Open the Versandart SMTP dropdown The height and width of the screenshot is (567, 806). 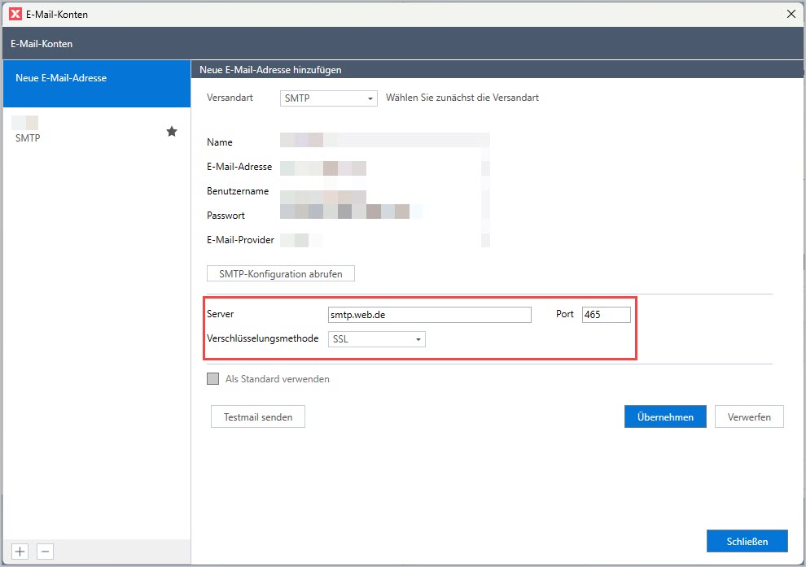pos(328,98)
